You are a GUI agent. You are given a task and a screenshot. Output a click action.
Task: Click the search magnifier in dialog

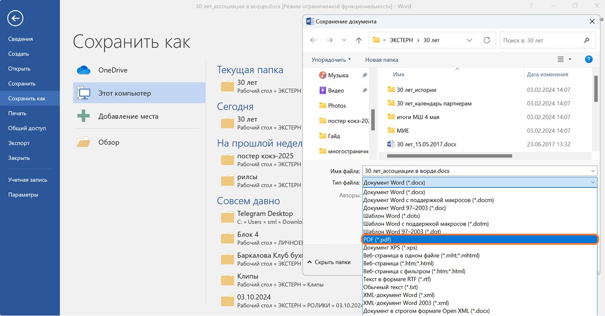tap(587, 40)
